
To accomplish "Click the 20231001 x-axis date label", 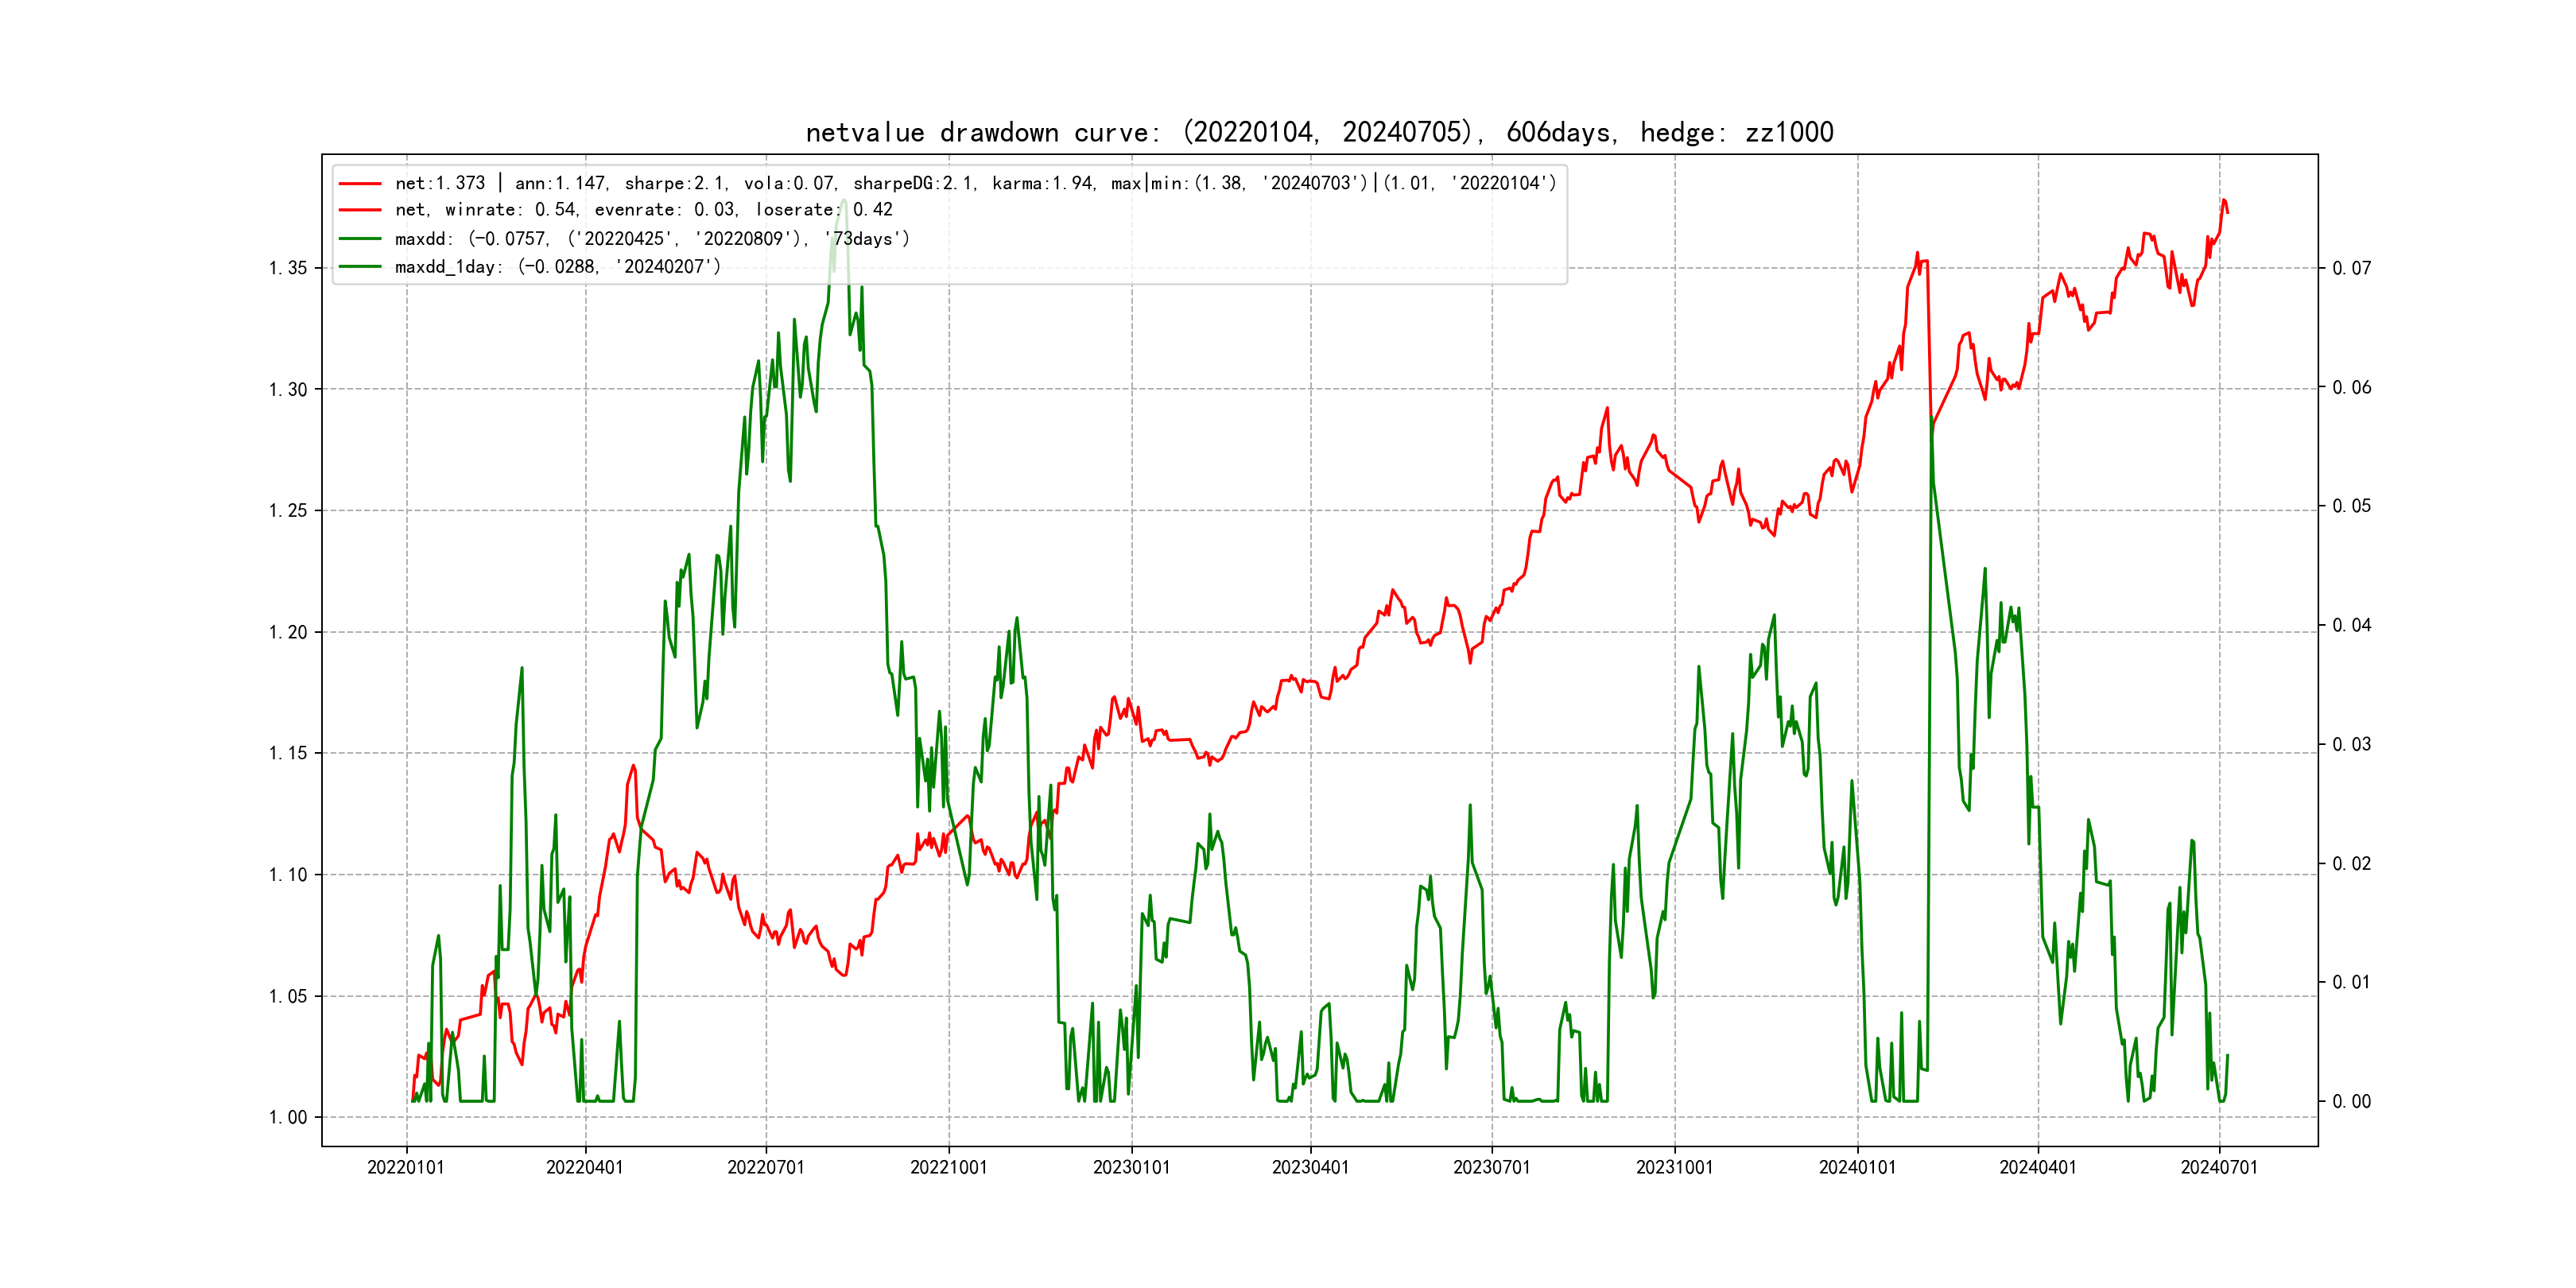I will [x=1674, y=1167].
